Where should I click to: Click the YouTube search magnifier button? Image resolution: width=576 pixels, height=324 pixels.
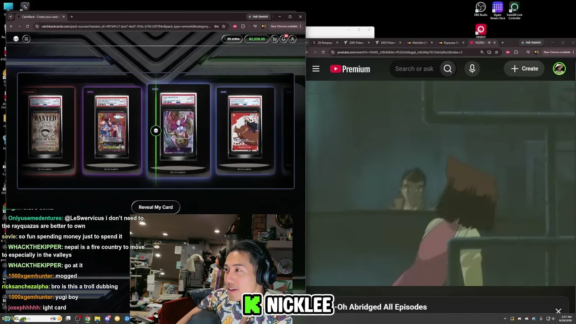448,69
